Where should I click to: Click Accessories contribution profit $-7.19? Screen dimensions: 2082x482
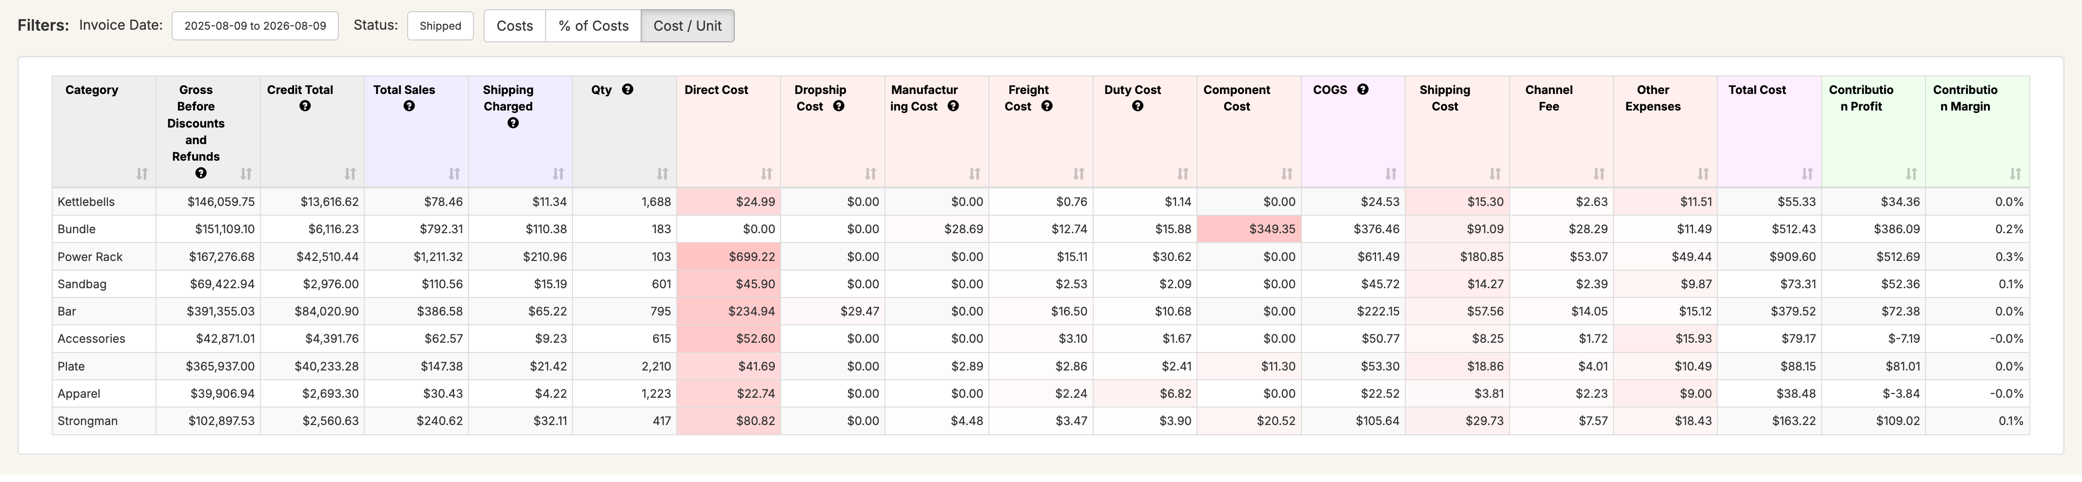tap(1873, 339)
